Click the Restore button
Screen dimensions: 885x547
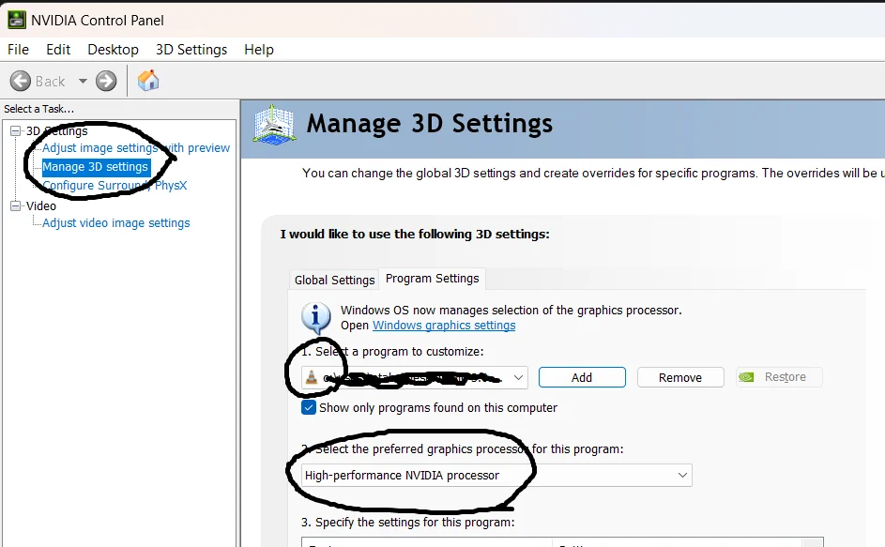click(779, 377)
